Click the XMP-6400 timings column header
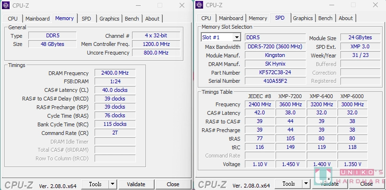Screen dimensions: 386x190 [x=321, y=96]
